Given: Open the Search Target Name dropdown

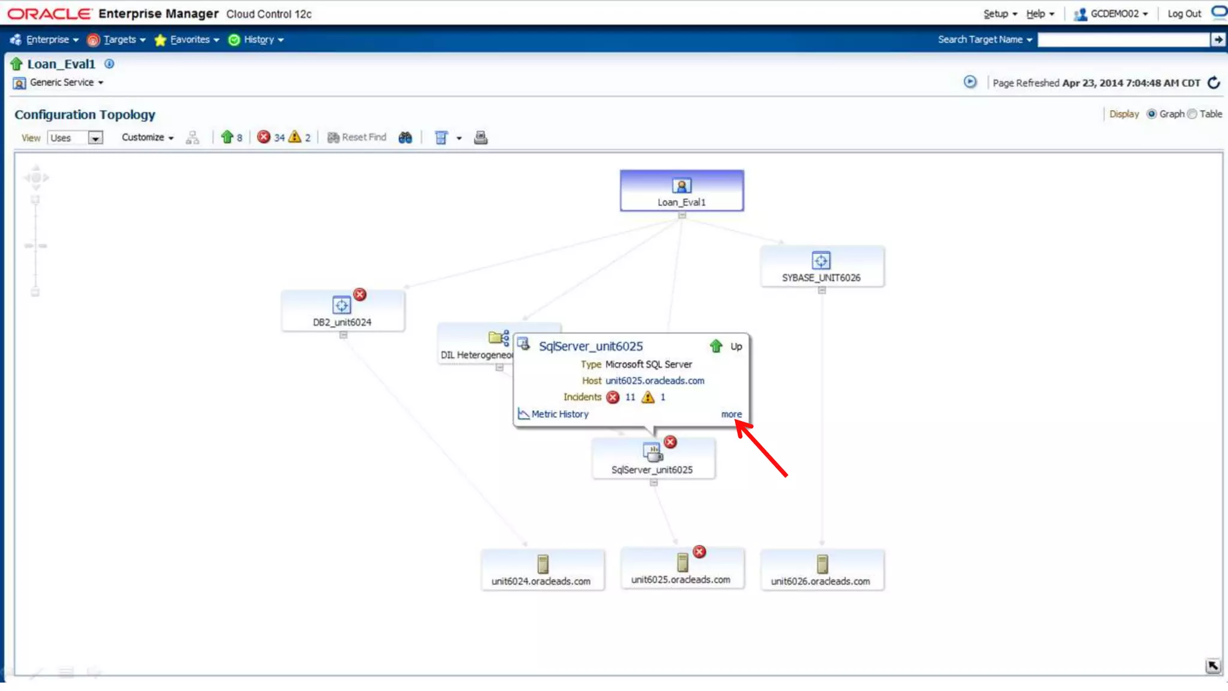Looking at the screenshot, I should (x=985, y=40).
